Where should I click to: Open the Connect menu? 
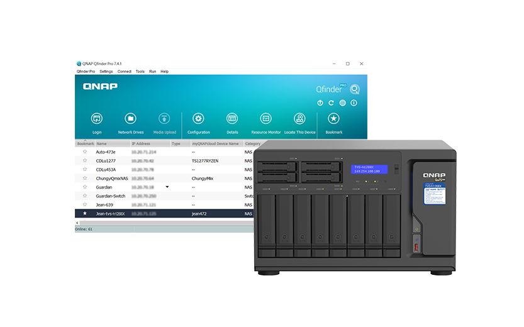pos(124,72)
